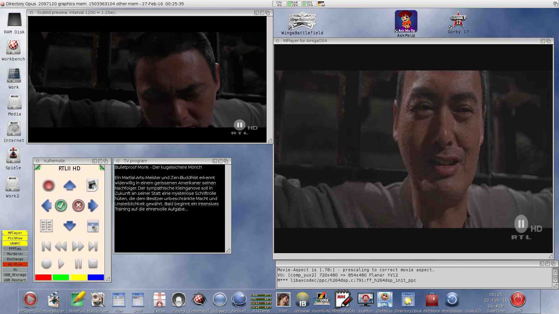Screen dimensions: 559x314
Task: Click the console scrollbar down arrow
Action: 555,279
